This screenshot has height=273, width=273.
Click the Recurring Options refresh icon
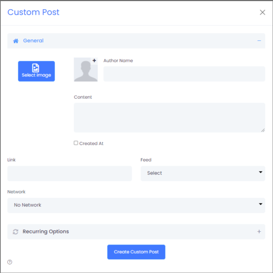coord(16,232)
